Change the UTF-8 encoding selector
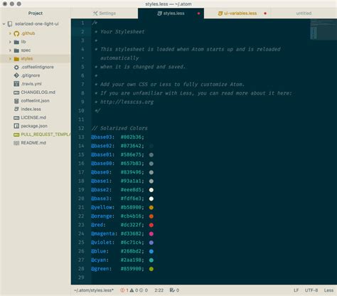The image size is (337, 296). 311,290
